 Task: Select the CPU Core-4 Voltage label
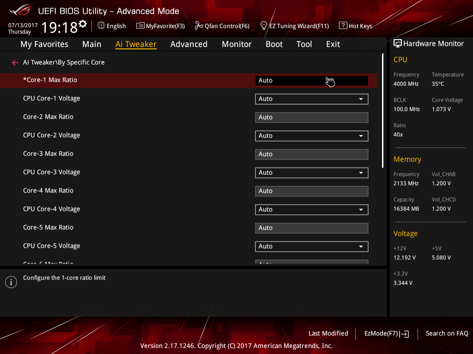[x=52, y=209]
